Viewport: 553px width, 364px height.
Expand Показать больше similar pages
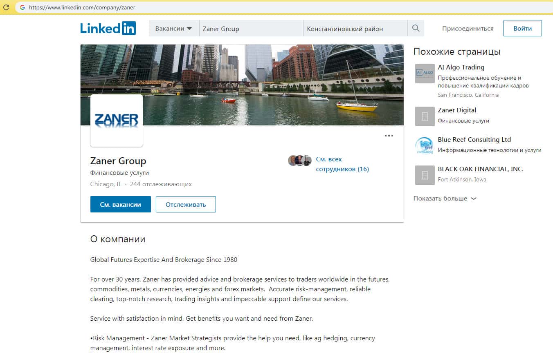click(445, 199)
